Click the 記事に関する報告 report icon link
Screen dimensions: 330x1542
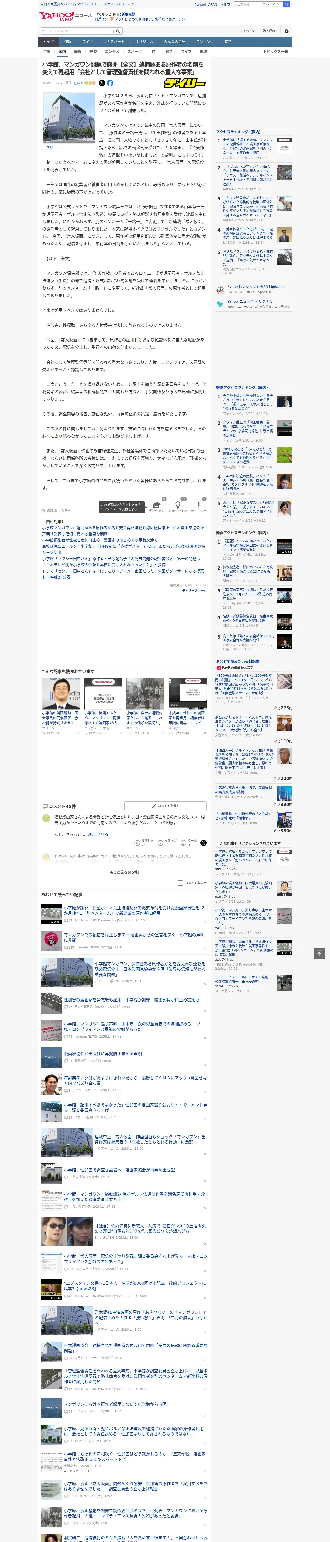pos(56,511)
